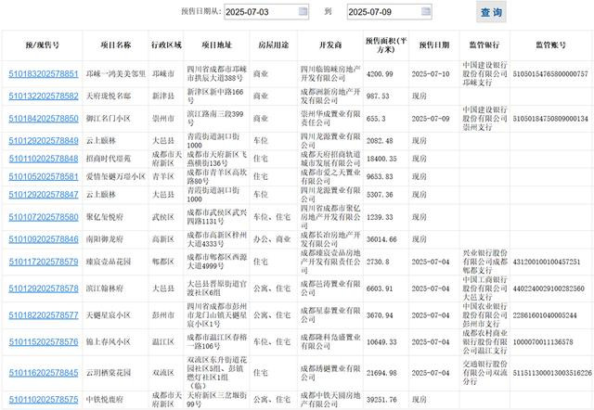Click the 查询 search button
Screen dimensions: 594x410
pos(491,12)
